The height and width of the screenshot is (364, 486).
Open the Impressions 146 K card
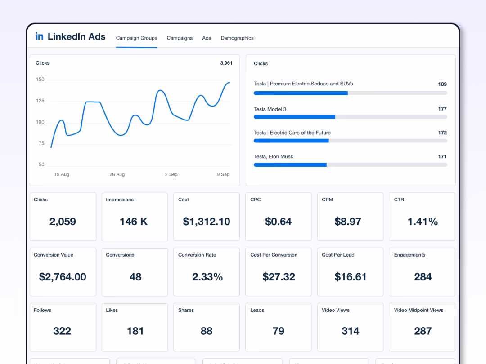(x=135, y=217)
